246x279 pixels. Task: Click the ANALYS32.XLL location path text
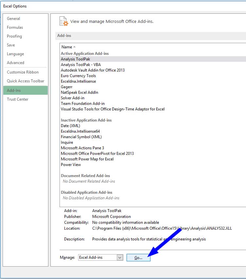coord(162,228)
